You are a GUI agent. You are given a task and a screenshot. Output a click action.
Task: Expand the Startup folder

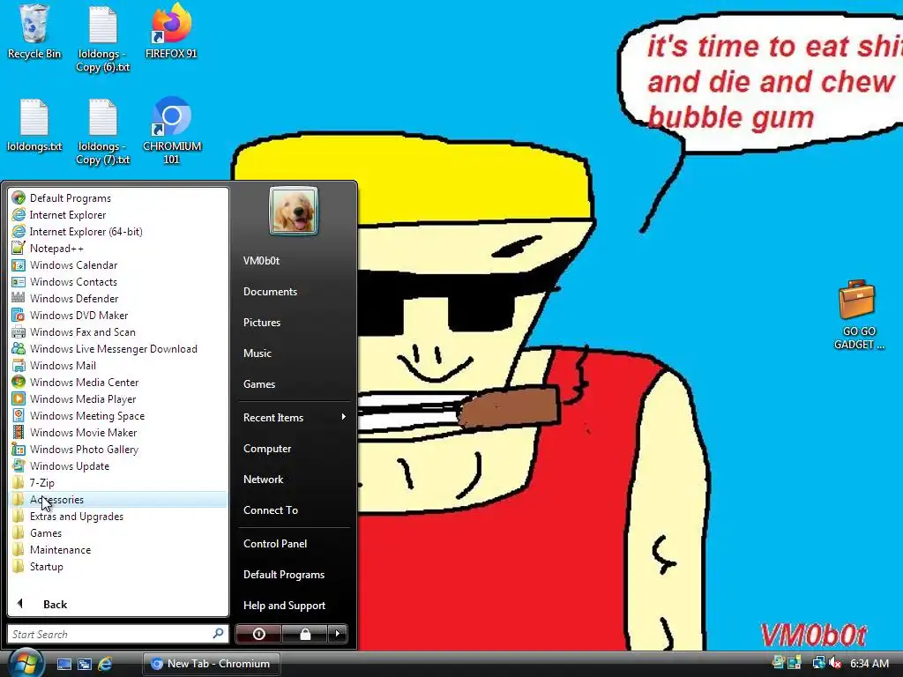pos(118,567)
